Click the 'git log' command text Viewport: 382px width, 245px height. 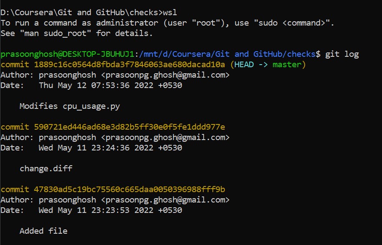(x=342, y=54)
